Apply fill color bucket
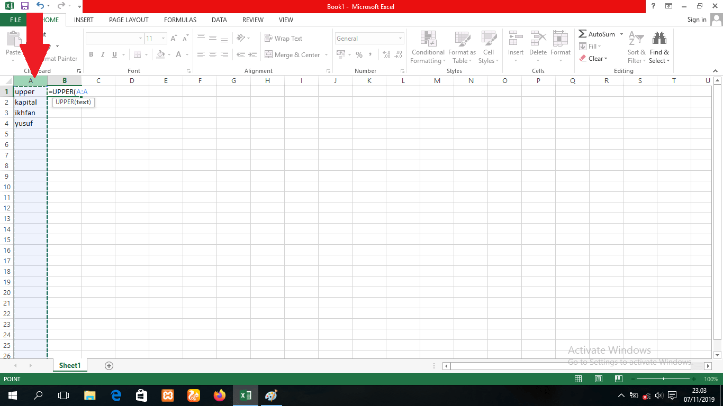Screen dimensions: 723x406 [x=161, y=54]
